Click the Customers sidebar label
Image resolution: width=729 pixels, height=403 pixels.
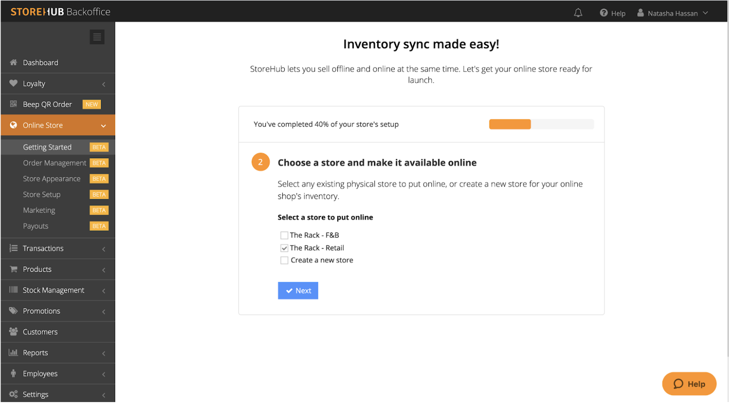40,332
